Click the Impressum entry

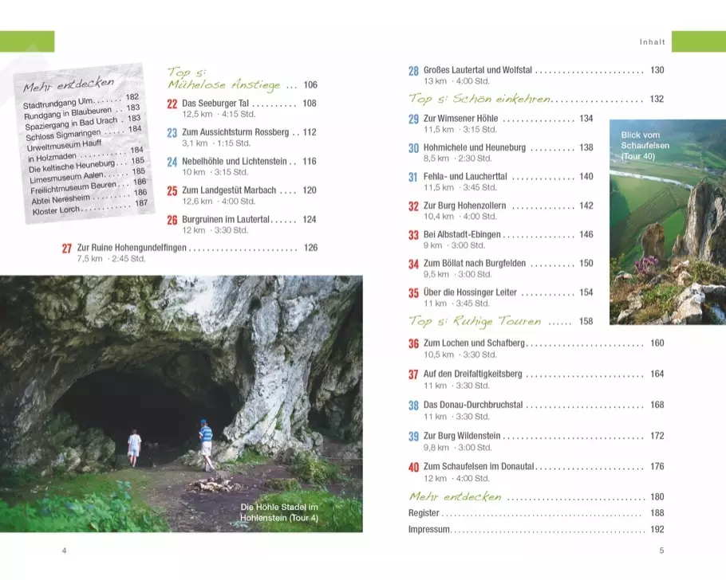click(x=429, y=529)
